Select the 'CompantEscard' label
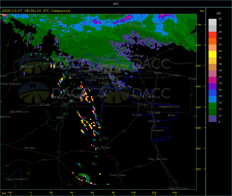The image size is (232, 196). coord(169,107)
